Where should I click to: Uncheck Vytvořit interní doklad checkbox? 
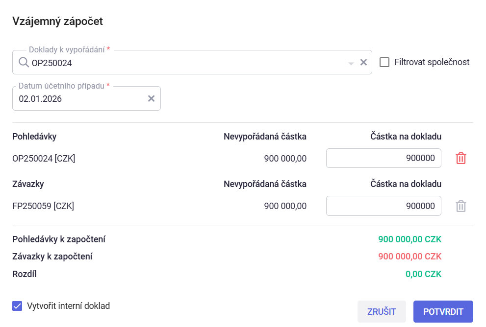17,306
